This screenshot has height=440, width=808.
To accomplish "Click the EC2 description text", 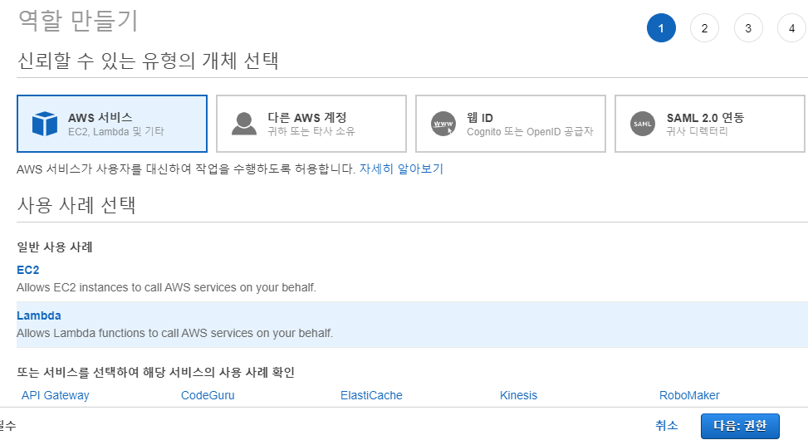I will click(x=166, y=287).
